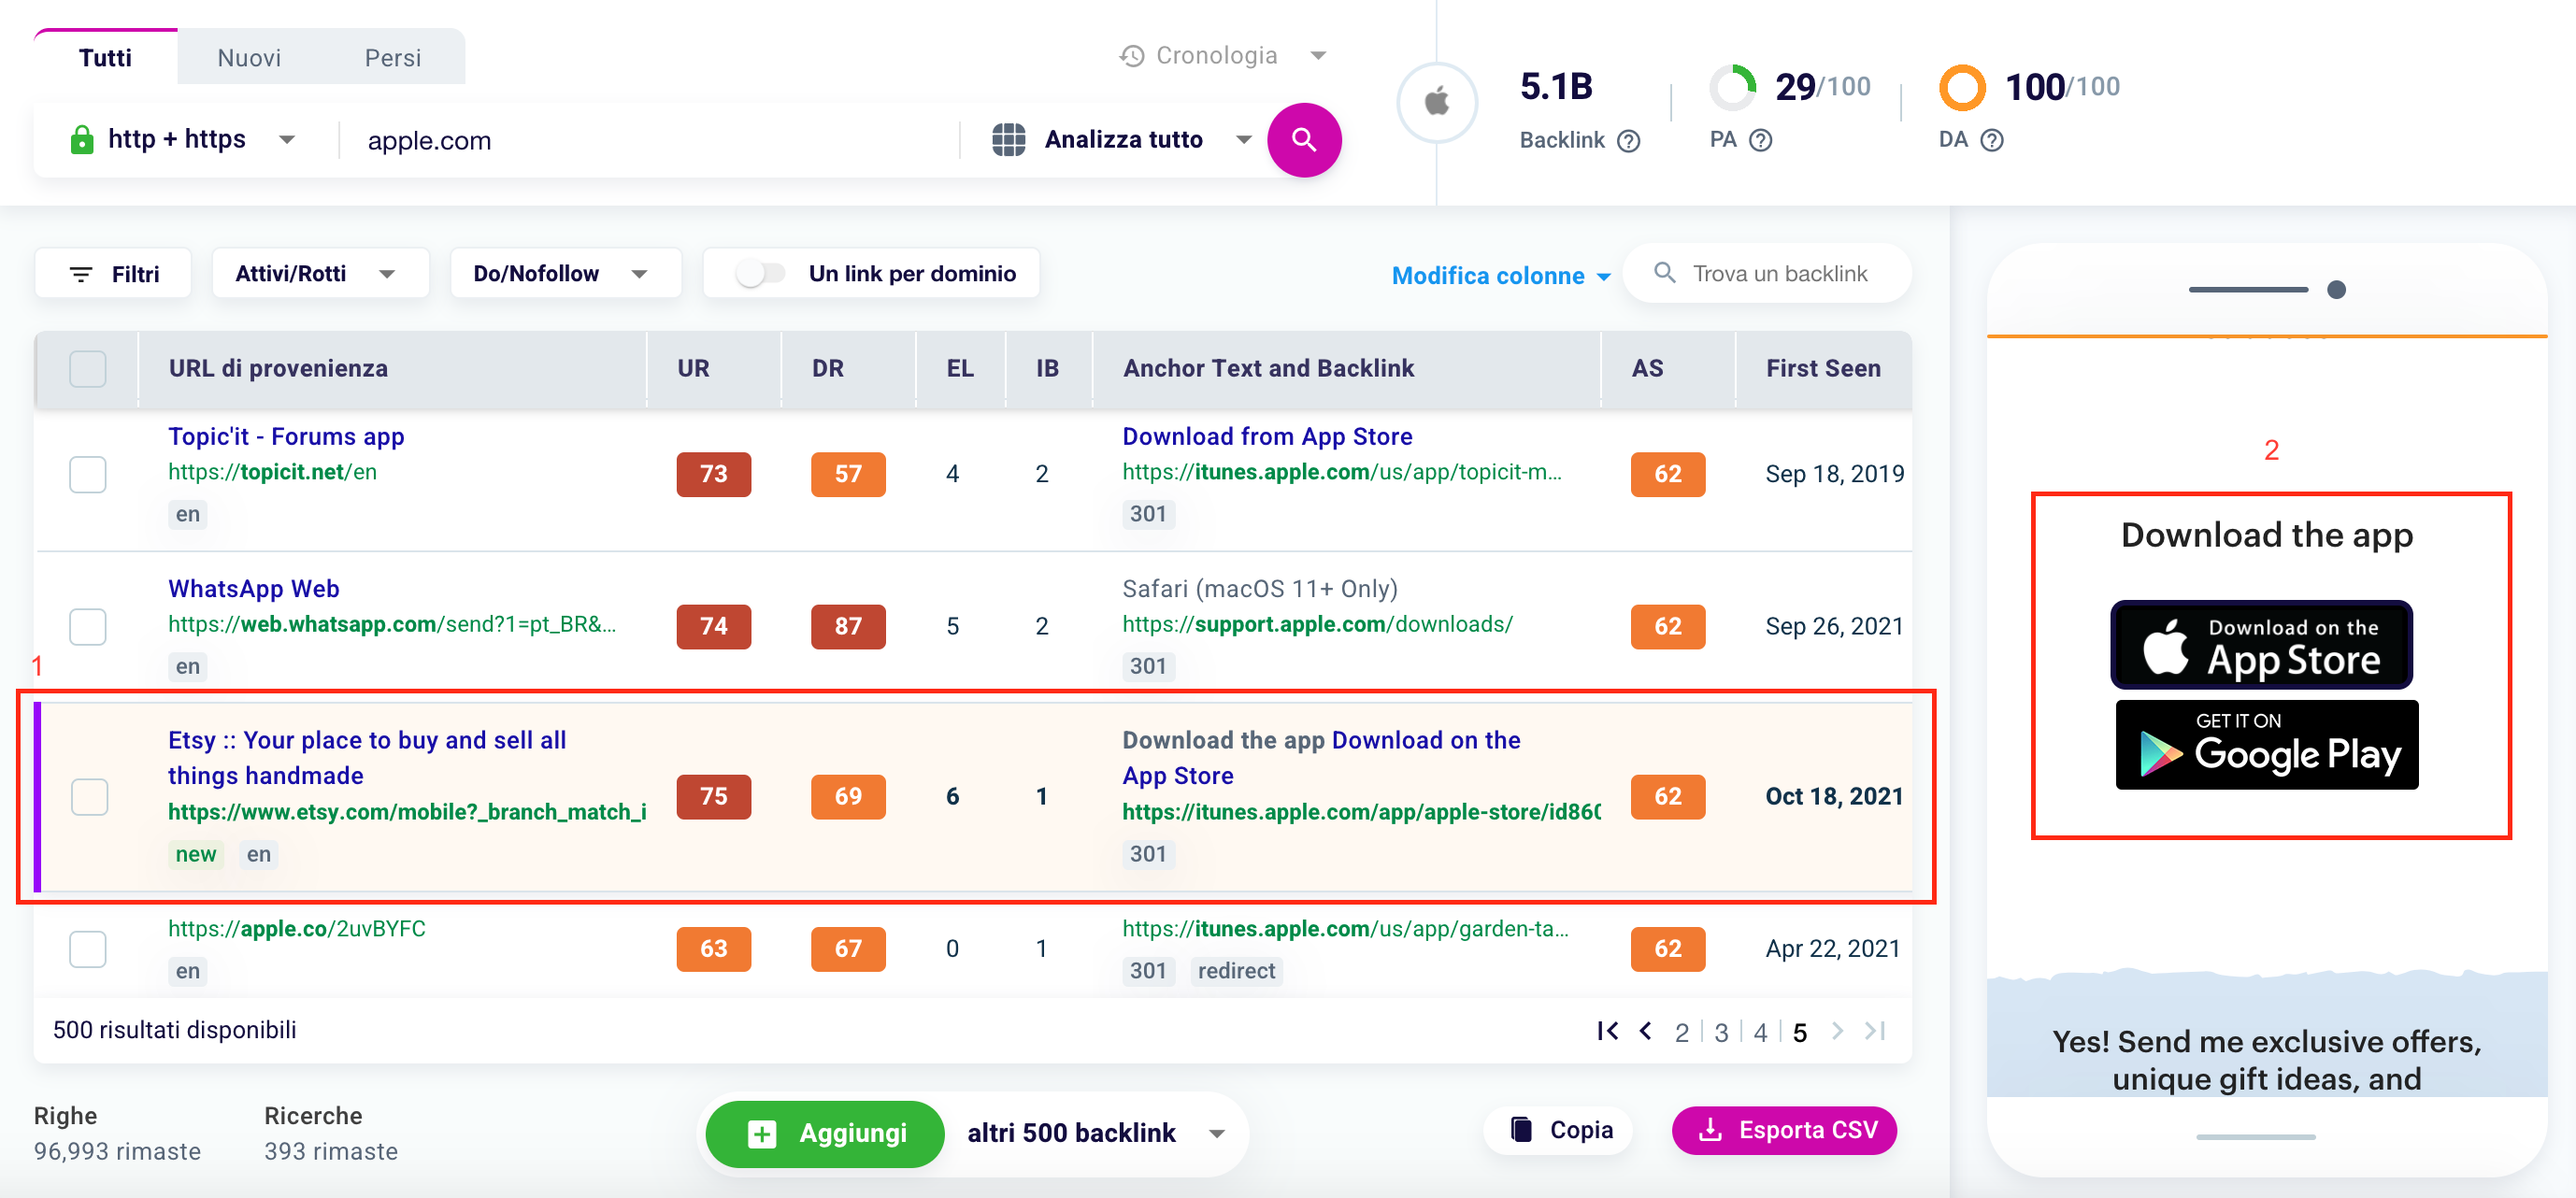Open the https://apple.co/2uvBYFC link
This screenshot has height=1198, width=2576.
coord(297,929)
